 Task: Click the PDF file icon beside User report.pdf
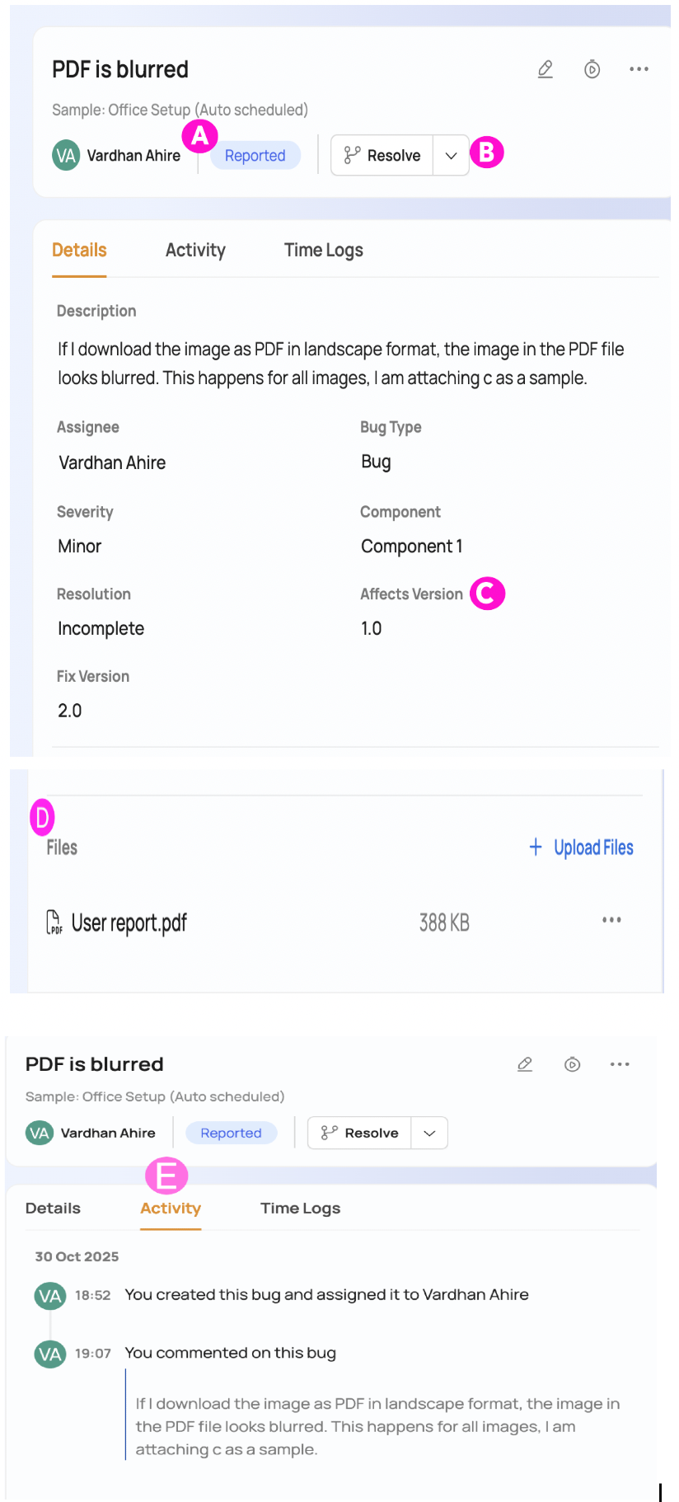coord(54,922)
